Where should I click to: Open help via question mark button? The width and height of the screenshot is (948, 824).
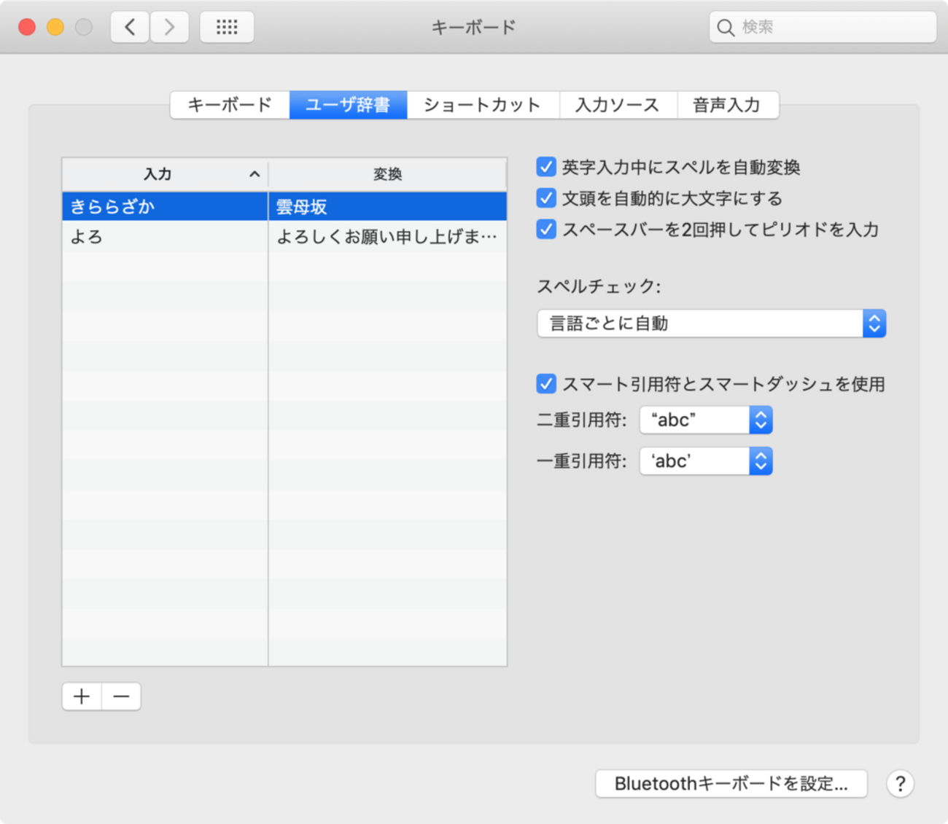click(901, 784)
